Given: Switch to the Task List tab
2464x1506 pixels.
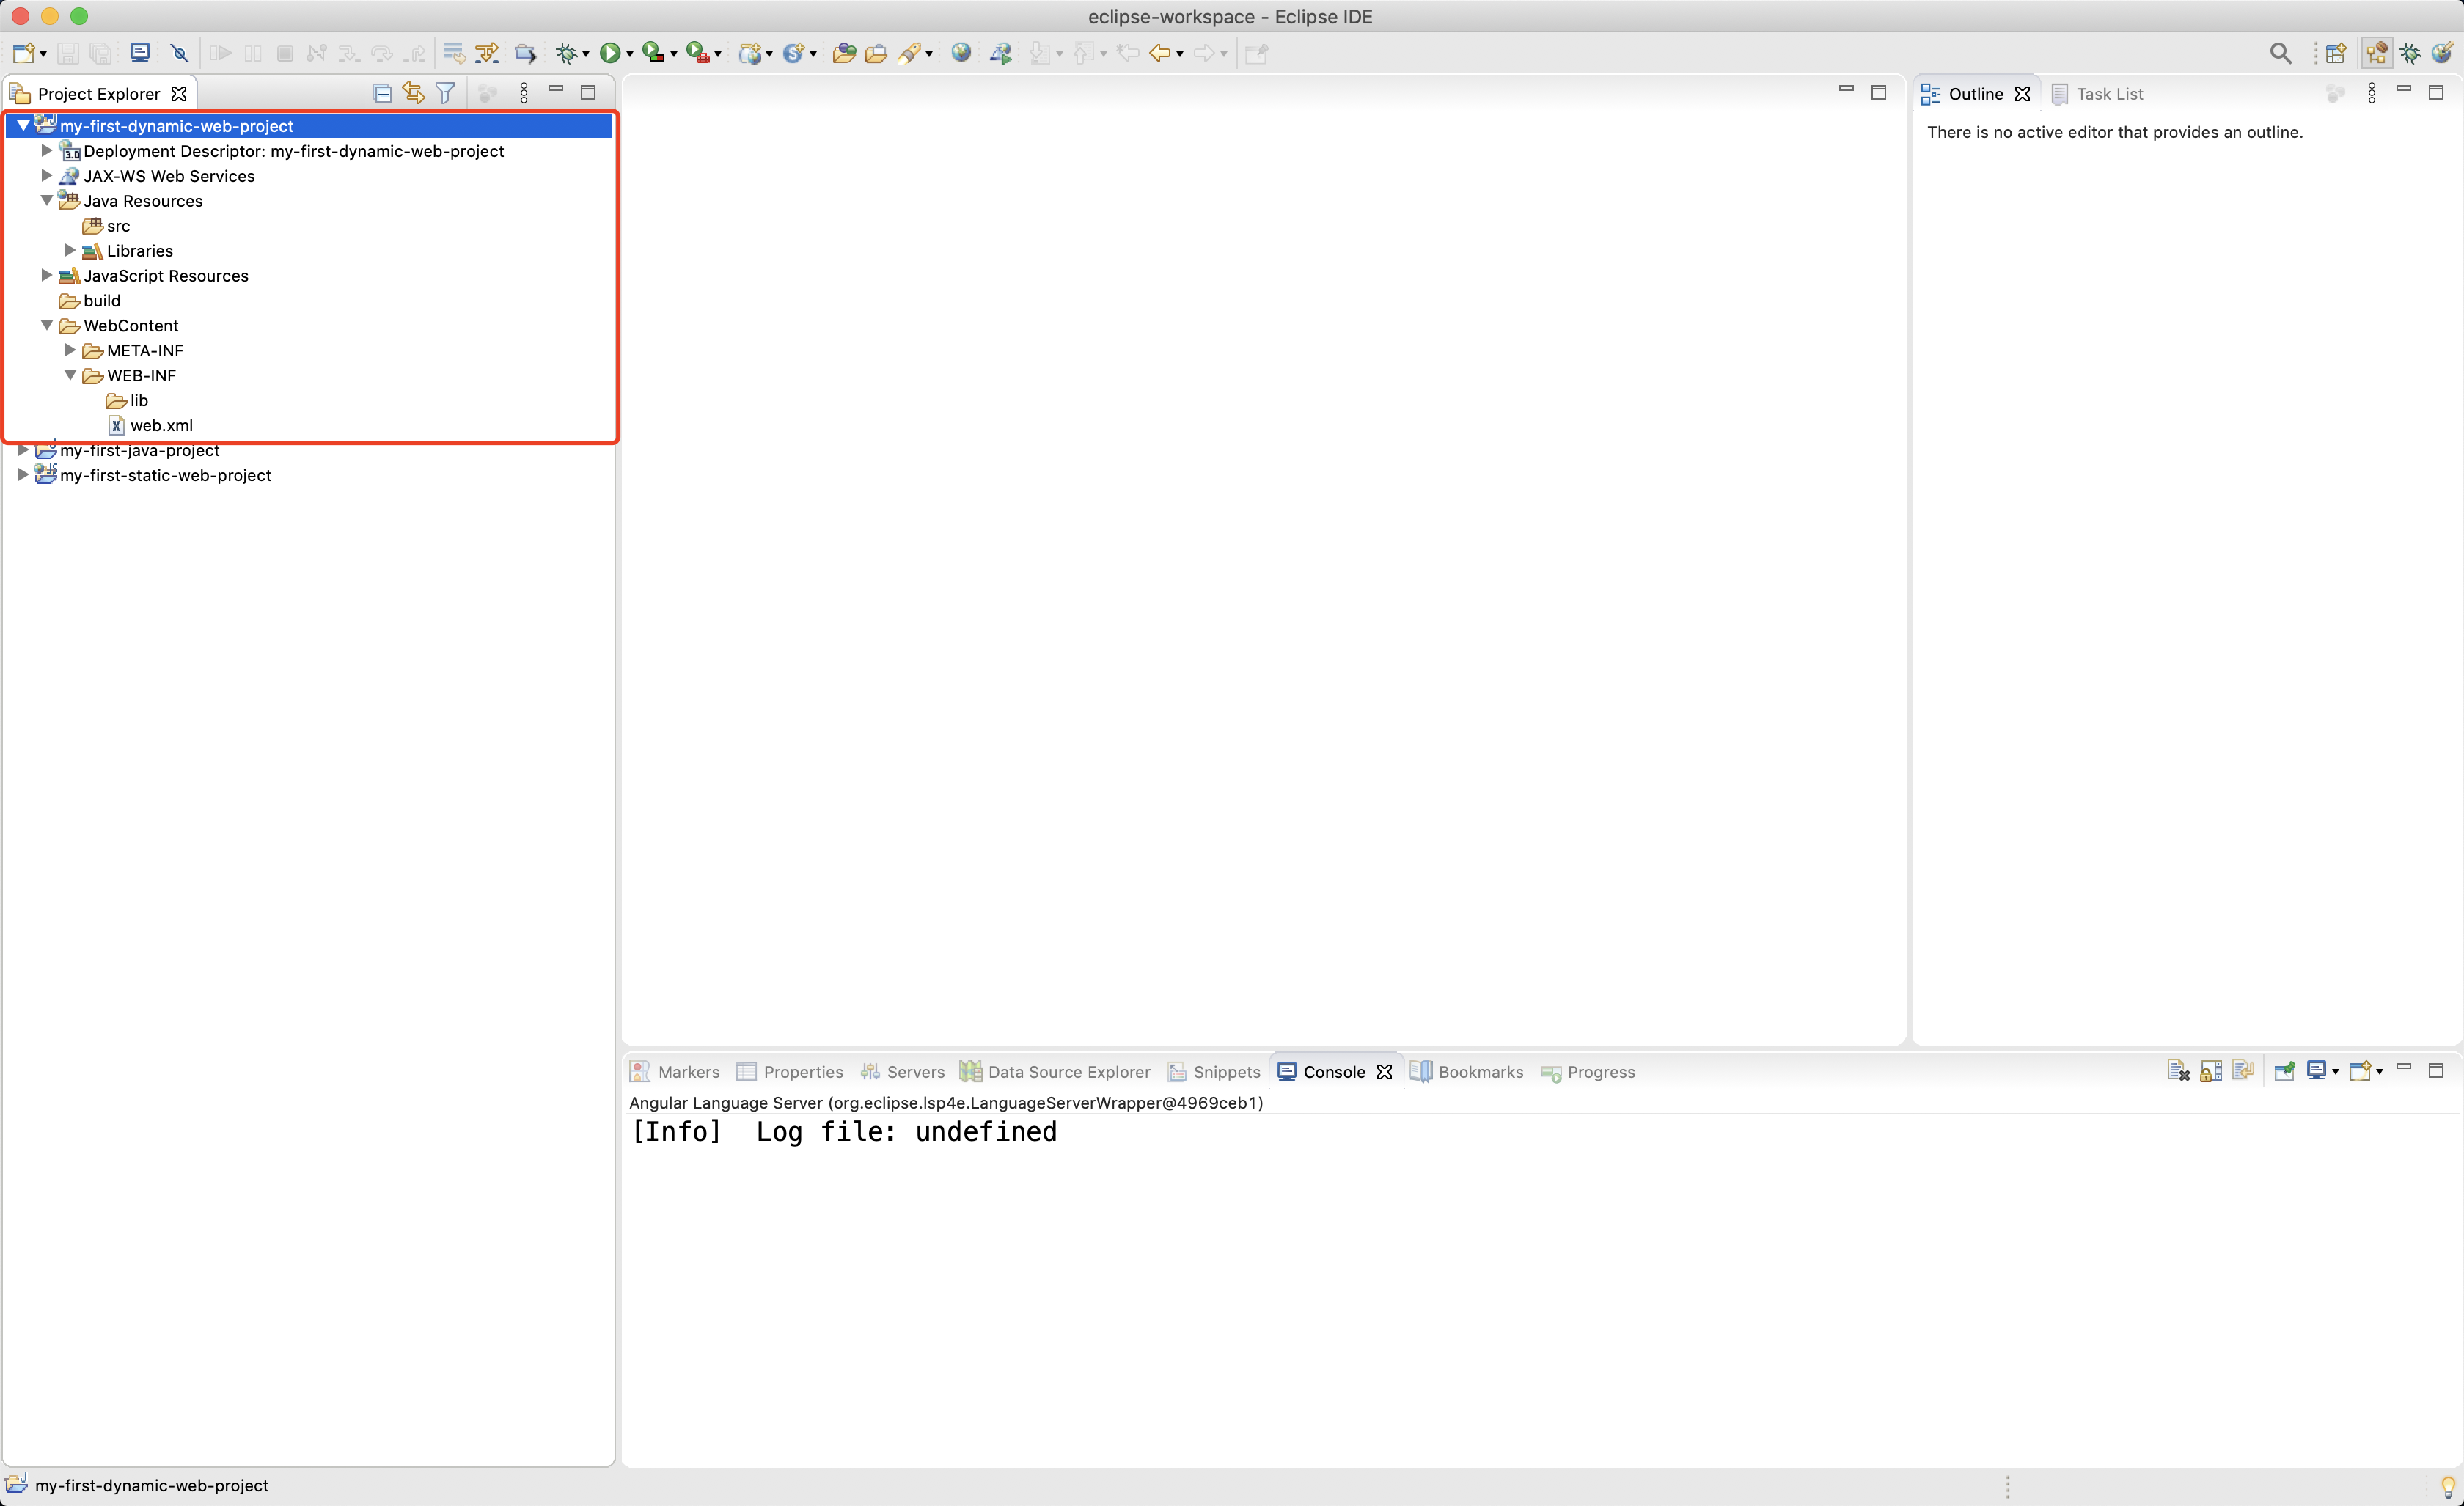Looking at the screenshot, I should (2098, 93).
